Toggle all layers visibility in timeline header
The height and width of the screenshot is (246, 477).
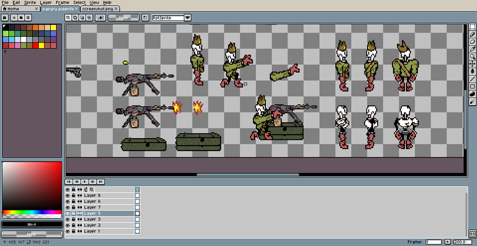67,189
